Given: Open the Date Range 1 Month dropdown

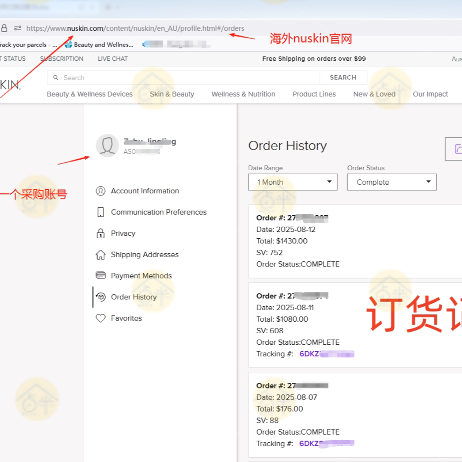Looking at the screenshot, I should [293, 182].
